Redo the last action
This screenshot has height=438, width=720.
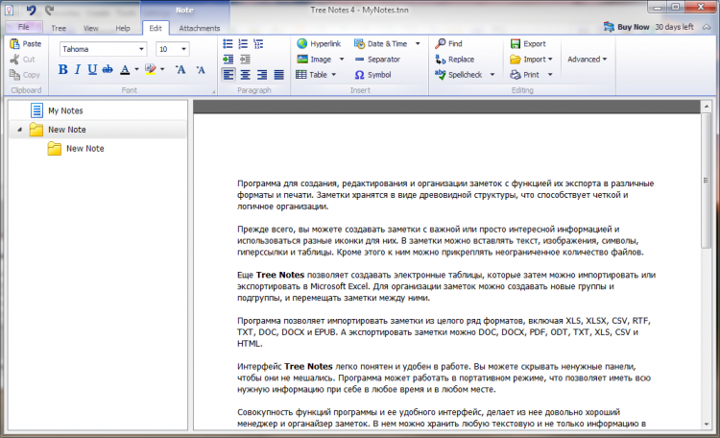pos(50,10)
